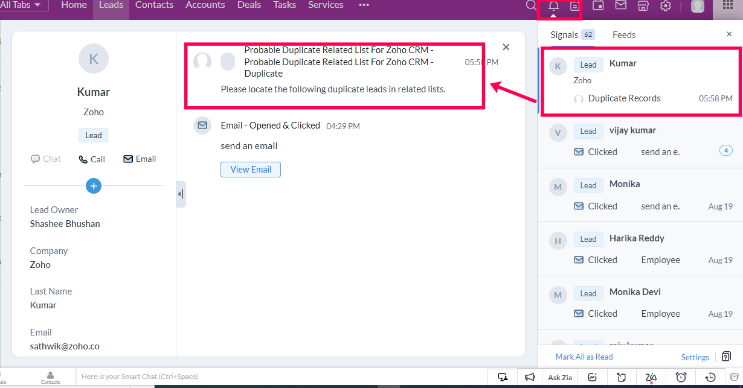Click the email address sathwik@zoho.co

[65, 346]
